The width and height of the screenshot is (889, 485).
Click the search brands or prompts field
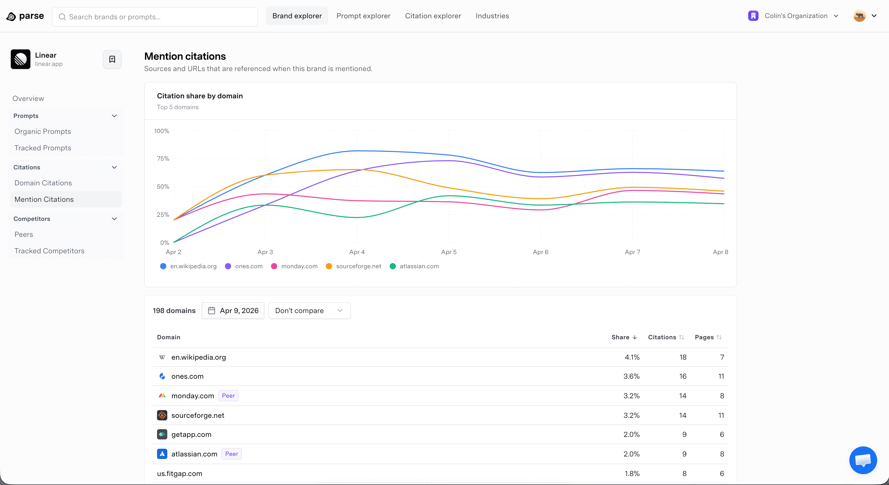[155, 17]
